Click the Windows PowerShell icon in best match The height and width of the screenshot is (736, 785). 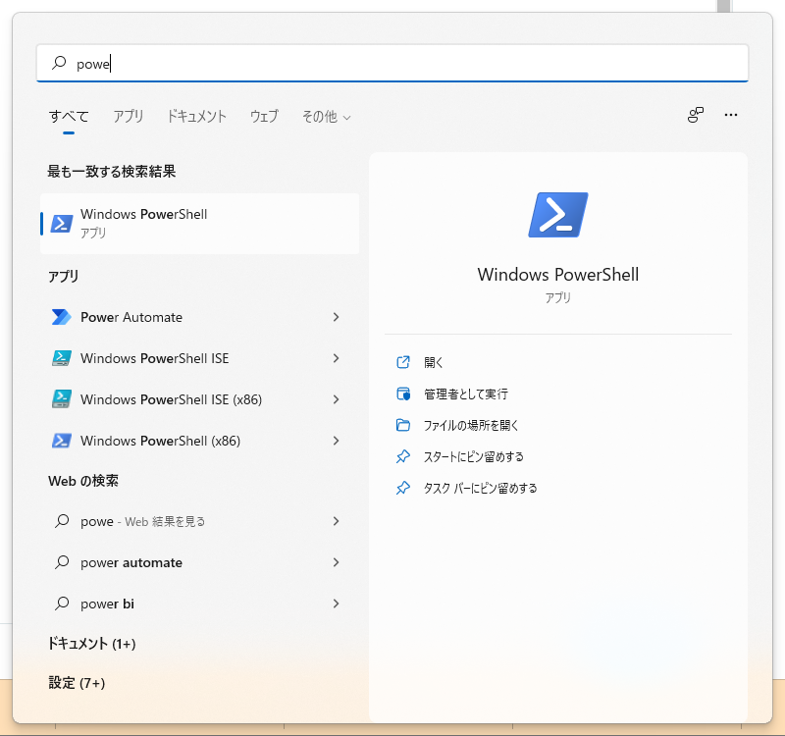[x=62, y=224]
